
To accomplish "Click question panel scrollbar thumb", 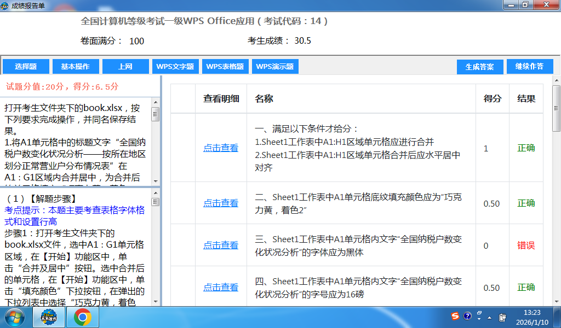I will pyautogui.click(x=155, y=114).
